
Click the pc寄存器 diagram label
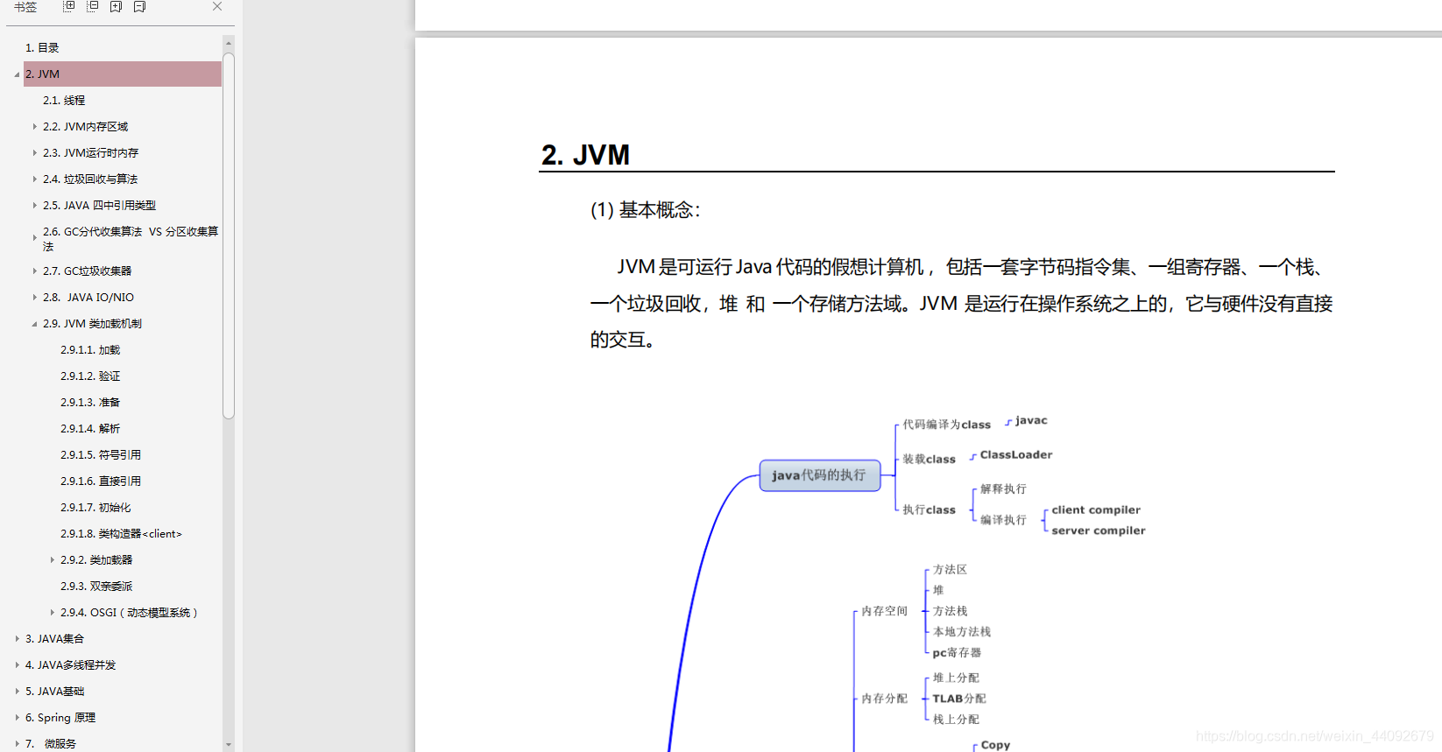(957, 653)
